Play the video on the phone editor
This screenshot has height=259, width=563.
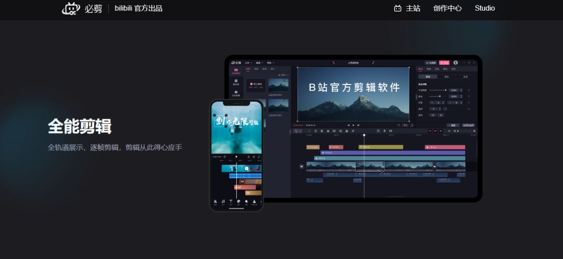(236, 157)
